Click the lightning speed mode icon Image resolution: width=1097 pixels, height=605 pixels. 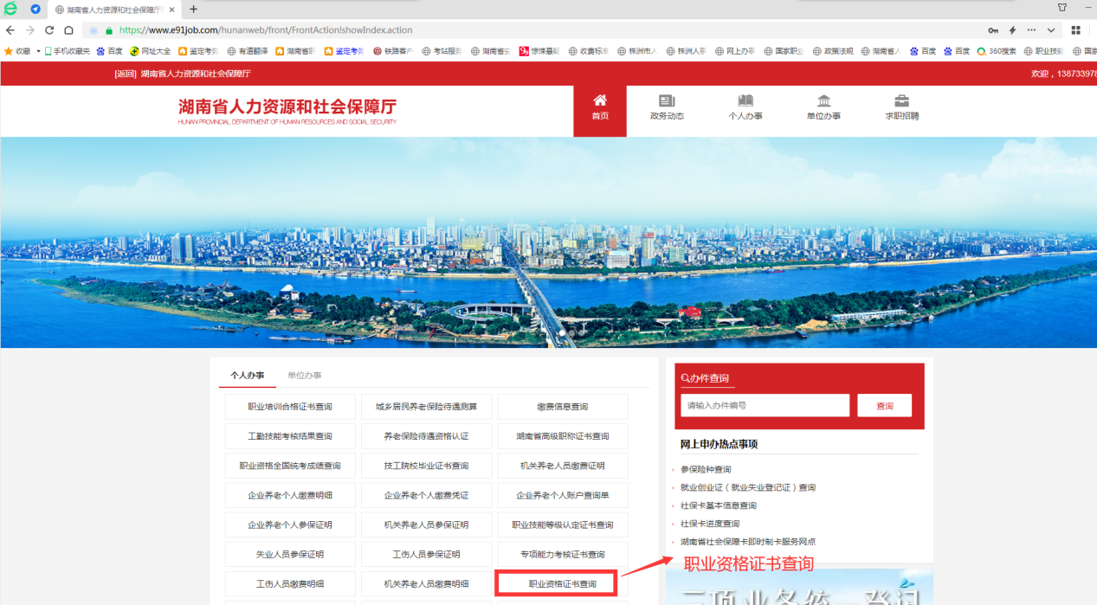(1012, 30)
